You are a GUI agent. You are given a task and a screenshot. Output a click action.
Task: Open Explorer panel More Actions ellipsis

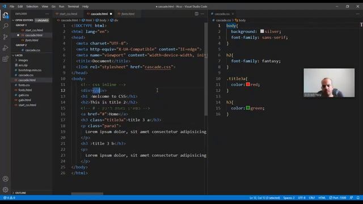(47, 14)
